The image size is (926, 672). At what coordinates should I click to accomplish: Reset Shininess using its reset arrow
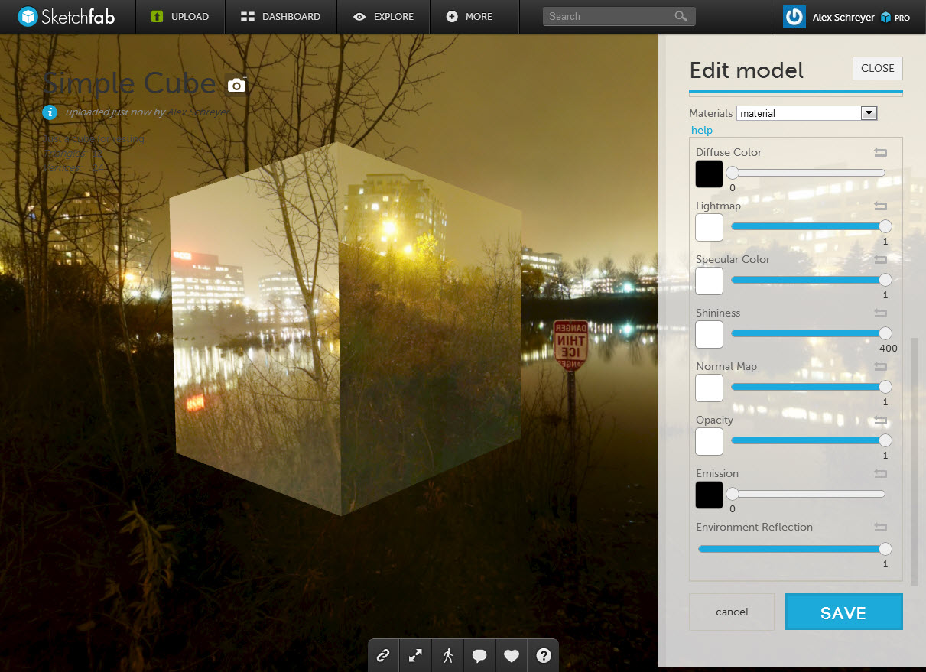pyautogui.click(x=880, y=313)
